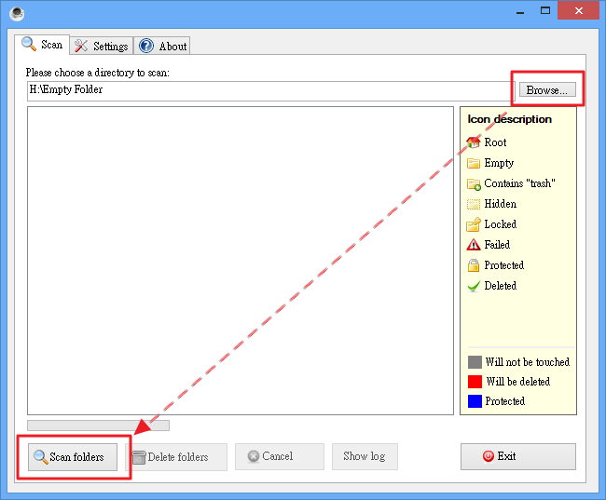Click the Exit button

pyautogui.click(x=517, y=456)
